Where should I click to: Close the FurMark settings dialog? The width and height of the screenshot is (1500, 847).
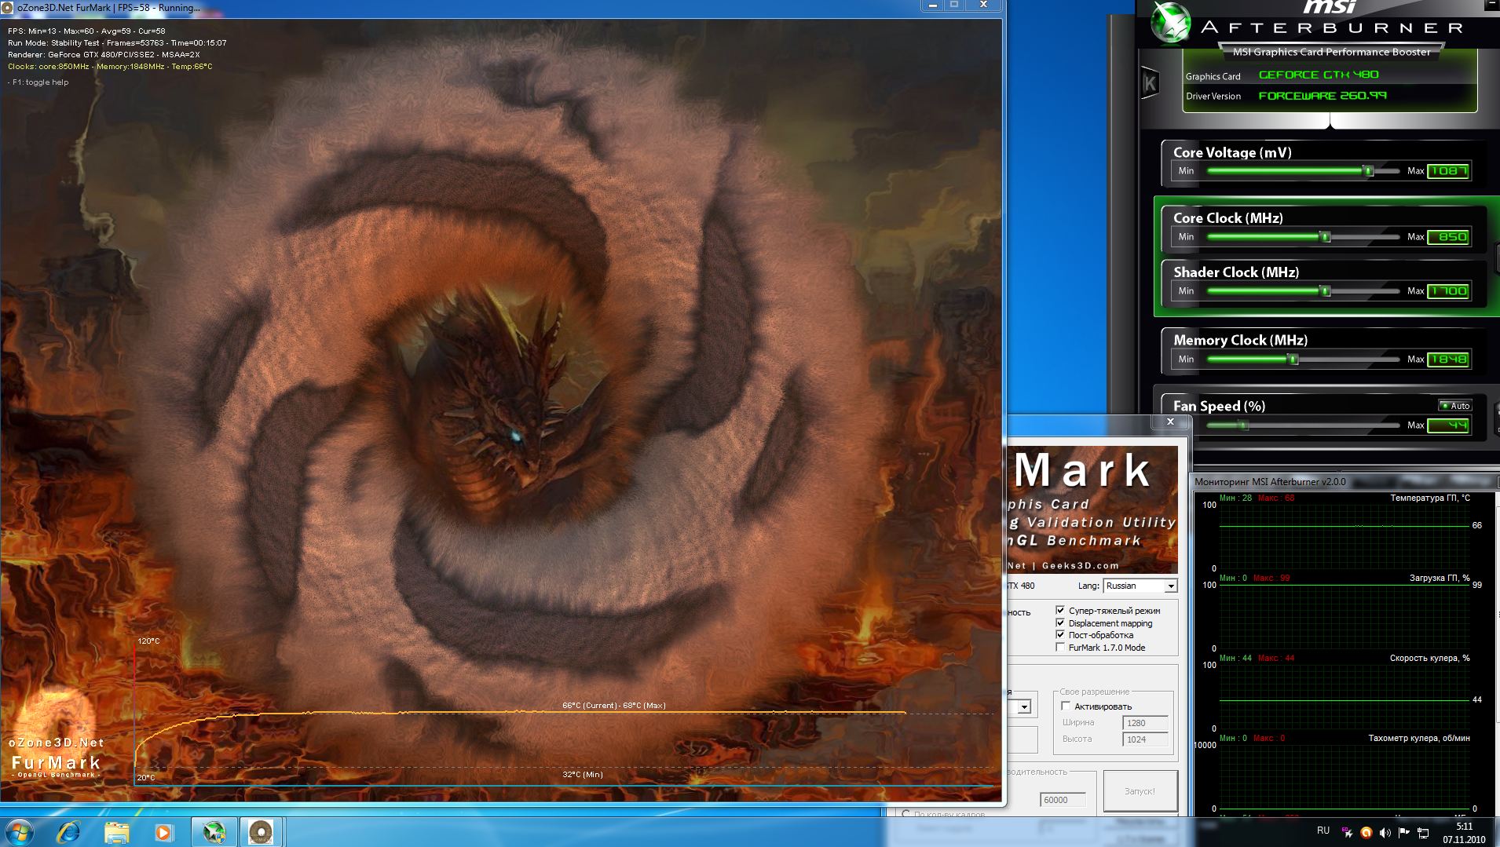click(1170, 422)
